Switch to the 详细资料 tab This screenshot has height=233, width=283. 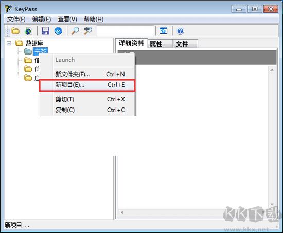131,43
